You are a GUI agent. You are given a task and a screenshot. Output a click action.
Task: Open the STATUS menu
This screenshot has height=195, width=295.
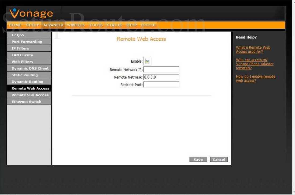[115, 25]
